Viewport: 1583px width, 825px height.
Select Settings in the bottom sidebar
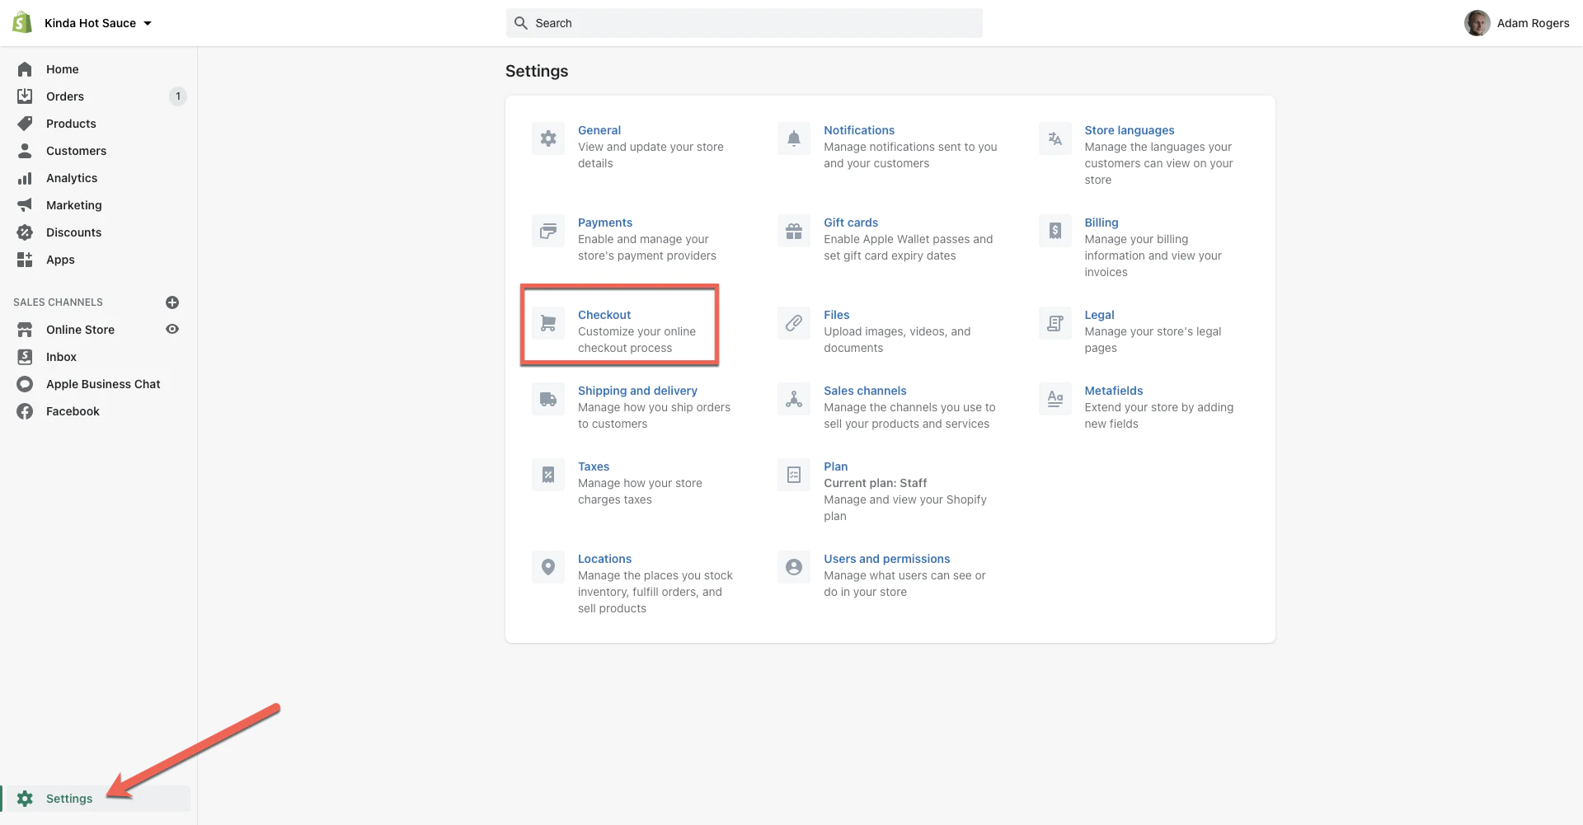69,799
